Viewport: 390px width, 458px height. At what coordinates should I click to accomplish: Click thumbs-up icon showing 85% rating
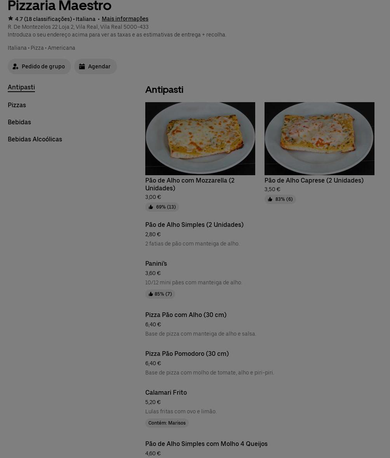[x=151, y=294]
